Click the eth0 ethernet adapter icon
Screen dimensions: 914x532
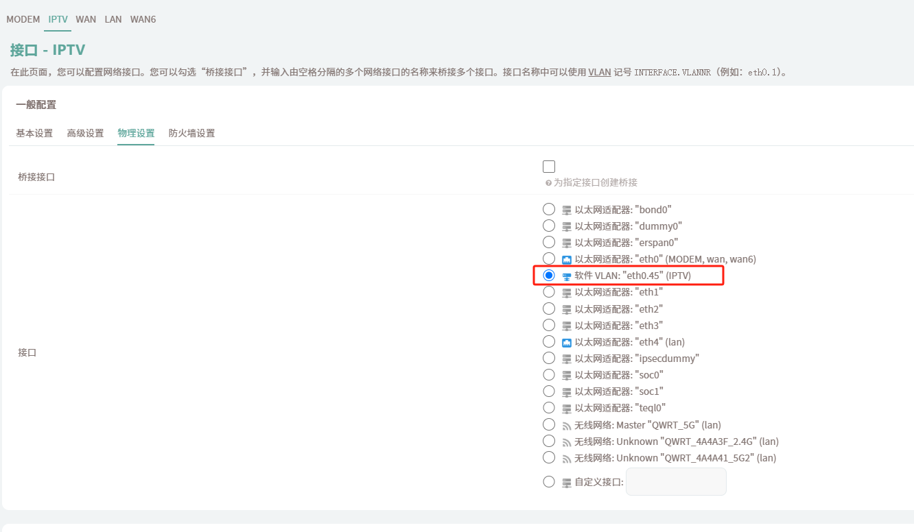point(567,260)
